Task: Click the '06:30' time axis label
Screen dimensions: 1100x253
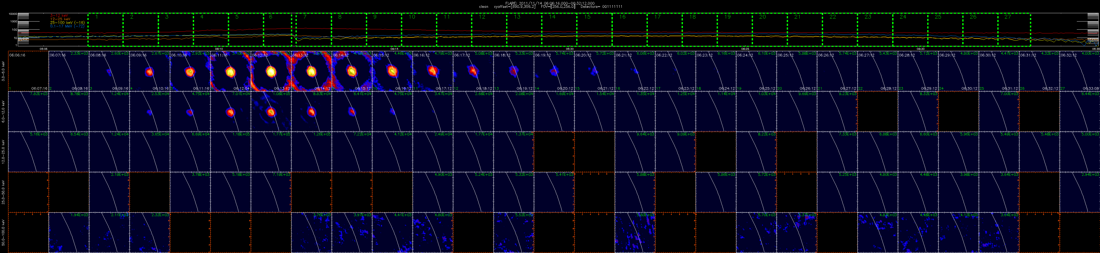Action: pos(921,49)
